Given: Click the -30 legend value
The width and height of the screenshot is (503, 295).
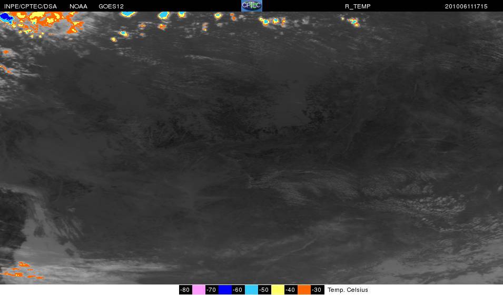Looking at the screenshot, I should (317, 290).
